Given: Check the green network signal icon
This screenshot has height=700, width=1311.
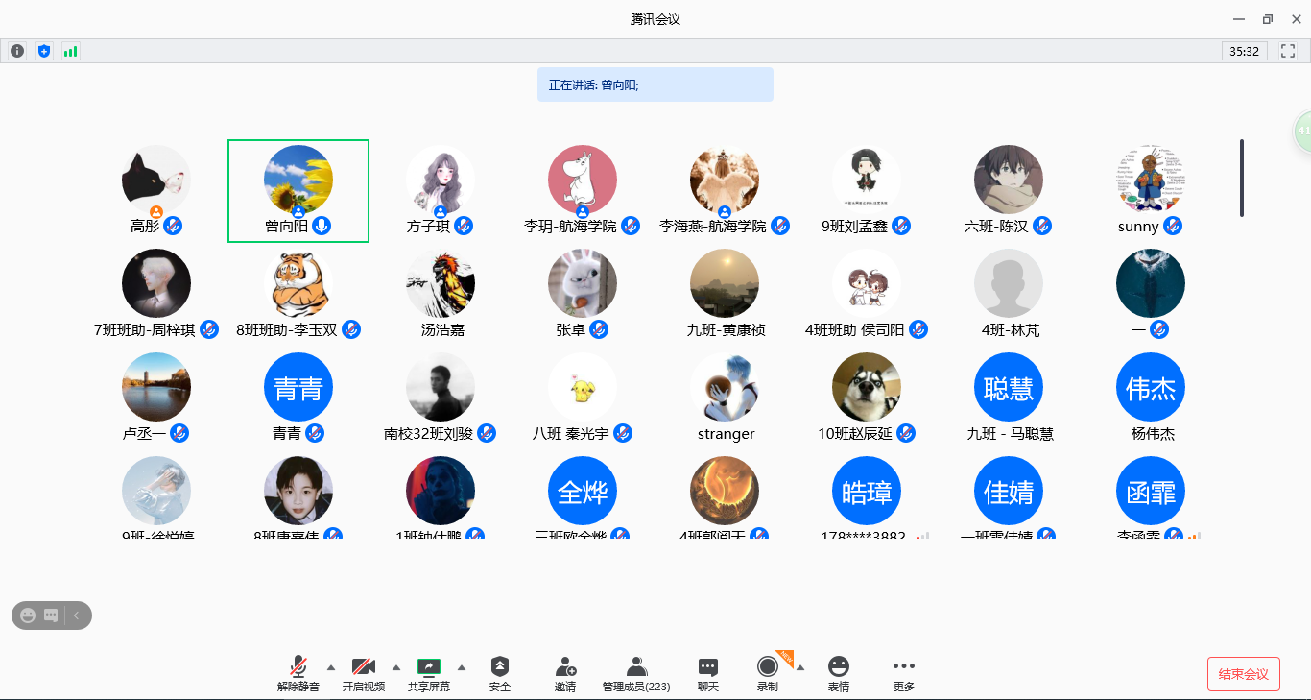Looking at the screenshot, I should coord(70,51).
